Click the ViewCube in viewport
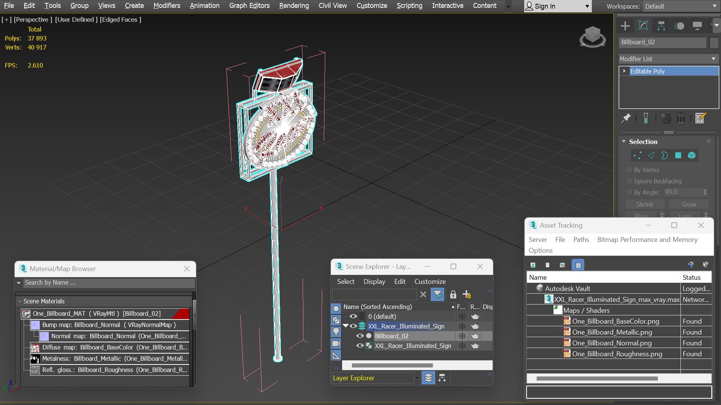Image resolution: width=721 pixels, height=405 pixels. (x=593, y=37)
